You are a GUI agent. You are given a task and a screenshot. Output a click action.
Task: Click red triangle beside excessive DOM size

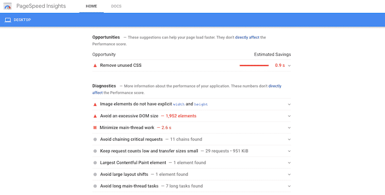coord(95,116)
